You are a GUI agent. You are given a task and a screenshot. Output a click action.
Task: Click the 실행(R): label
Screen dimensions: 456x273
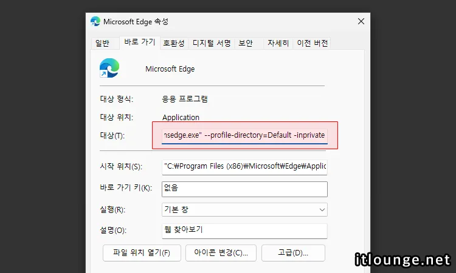pos(112,209)
